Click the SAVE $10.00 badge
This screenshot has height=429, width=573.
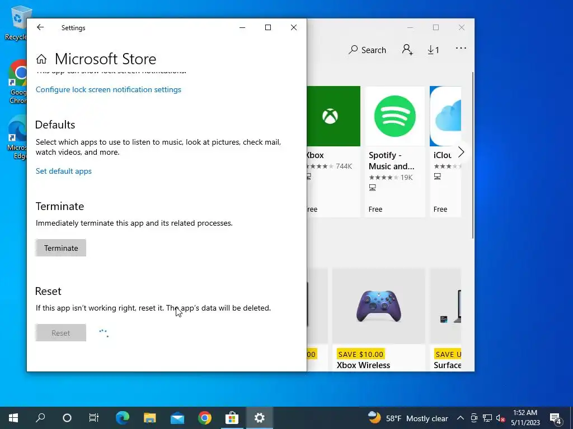[x=361, y=354]
